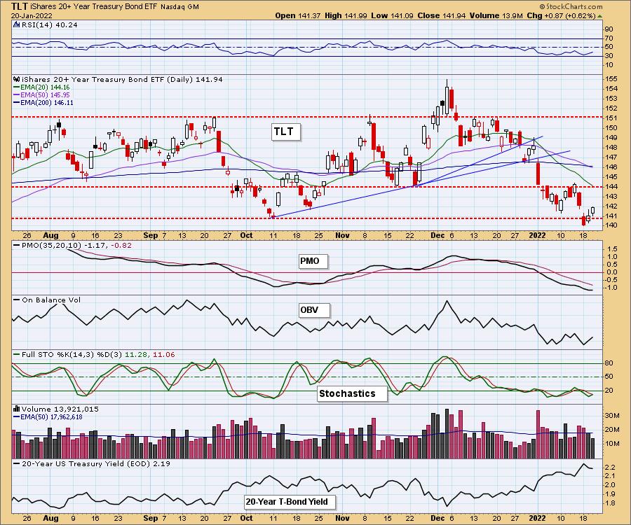Image resolution: width=631 pixels, height=525 pixels.
Task: Click the iShares (Daily) 141.94 price legend
Action: 122,80
